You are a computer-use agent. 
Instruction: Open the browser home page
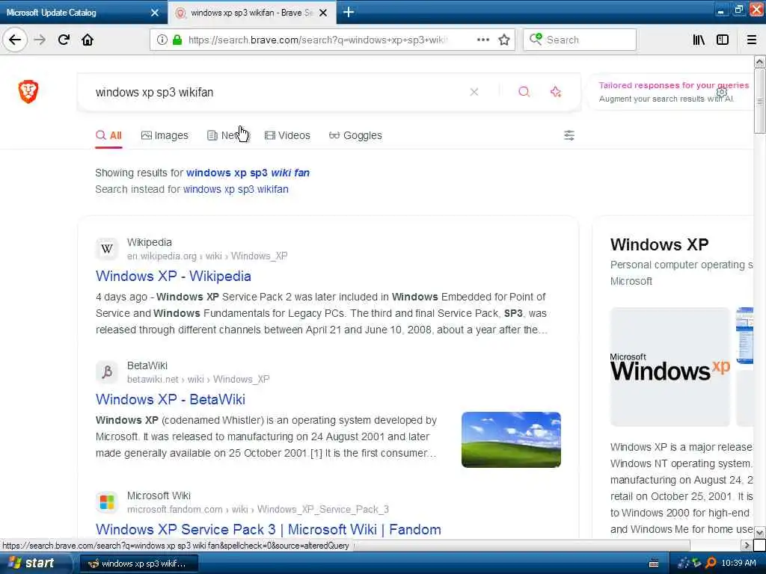tap(88, 40)
